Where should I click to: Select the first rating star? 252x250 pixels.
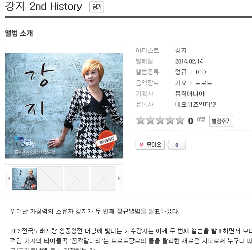[141, 120]
